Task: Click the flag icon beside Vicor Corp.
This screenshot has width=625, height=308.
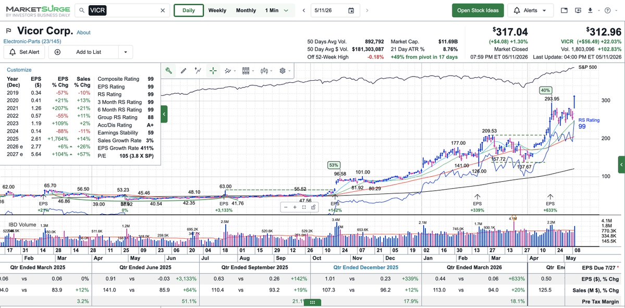Action: (x=8, y=31)
